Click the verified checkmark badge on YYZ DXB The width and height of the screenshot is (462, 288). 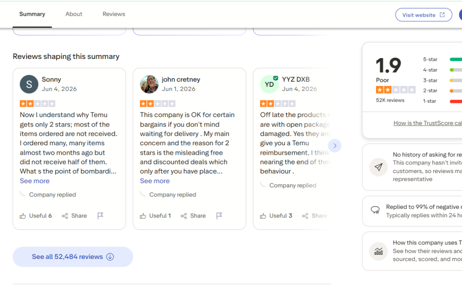coord(275,78)
